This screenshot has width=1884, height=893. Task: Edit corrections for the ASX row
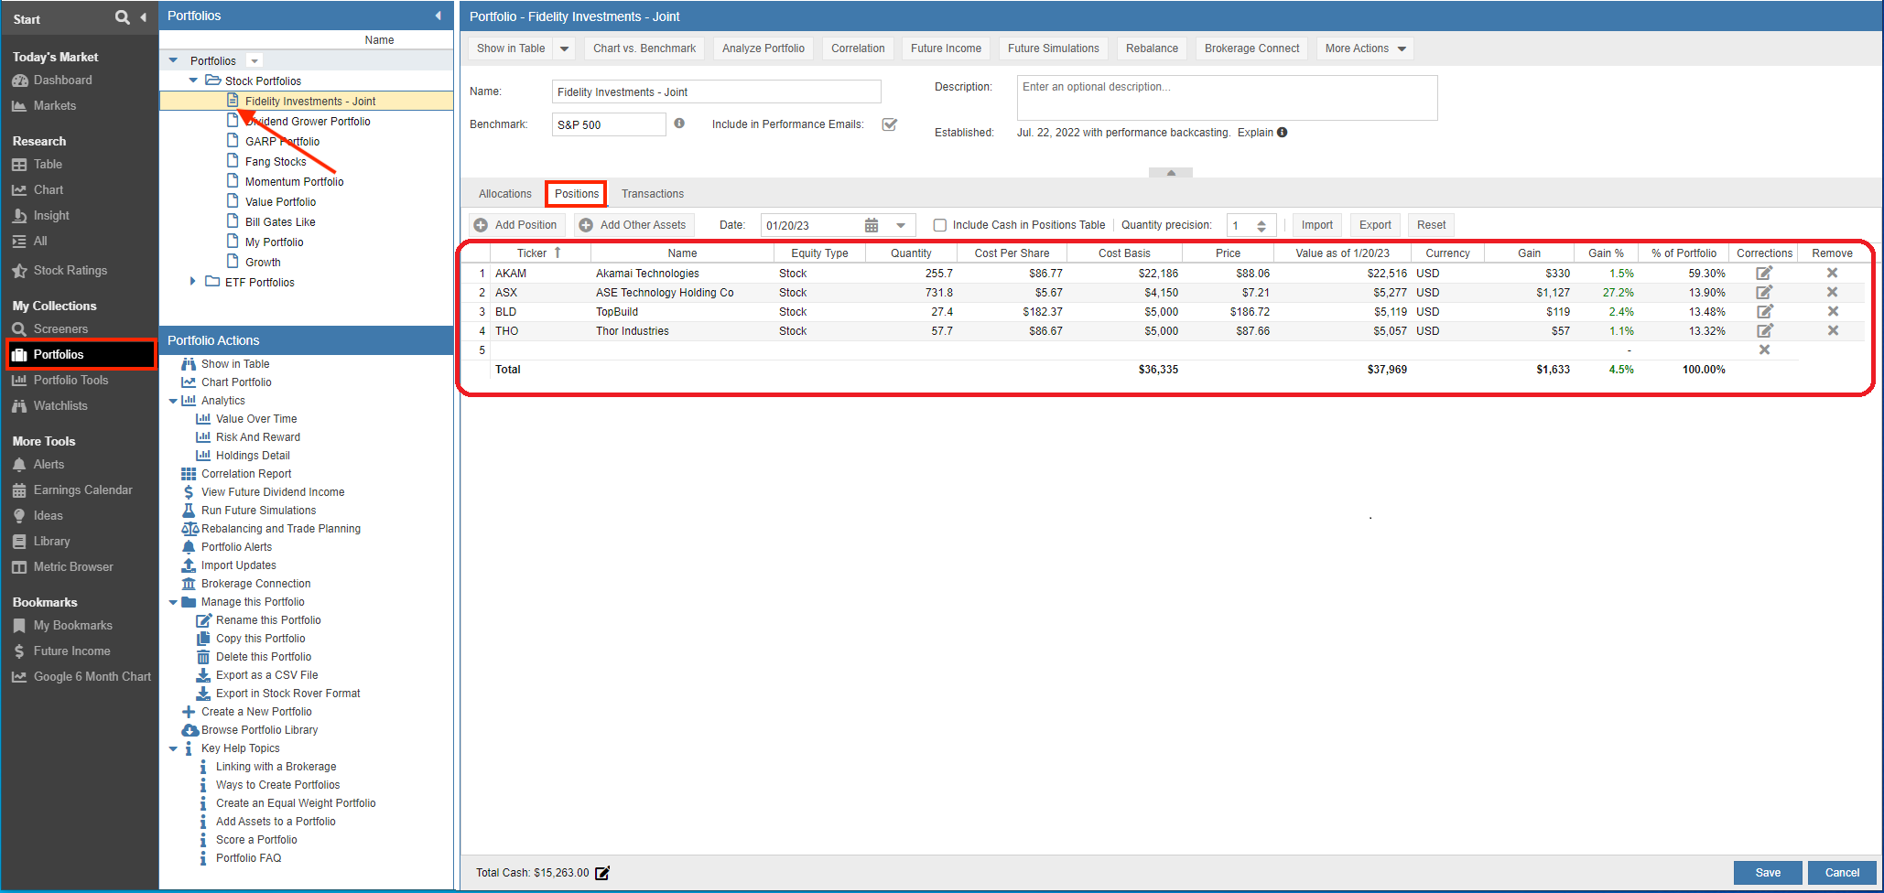pyautogui.click(x=1764, y=292)
